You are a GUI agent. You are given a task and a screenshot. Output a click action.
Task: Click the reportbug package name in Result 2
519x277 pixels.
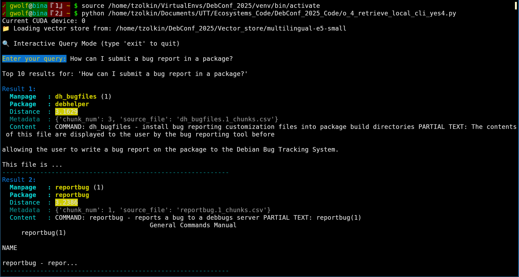pyautogui.click(x=72, y=195)
